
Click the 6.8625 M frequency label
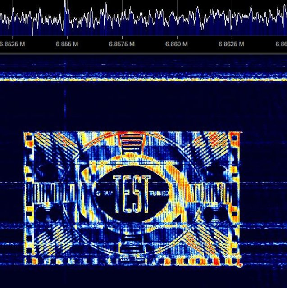click(x=231, y=44)
